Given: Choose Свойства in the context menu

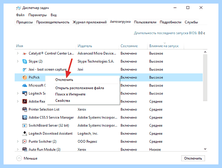Looking at the screenshot, I should pos(83,100).
